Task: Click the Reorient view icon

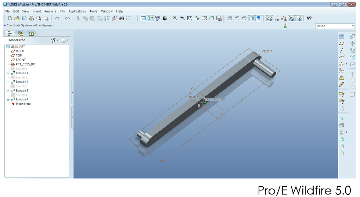Action: (197, 18)
